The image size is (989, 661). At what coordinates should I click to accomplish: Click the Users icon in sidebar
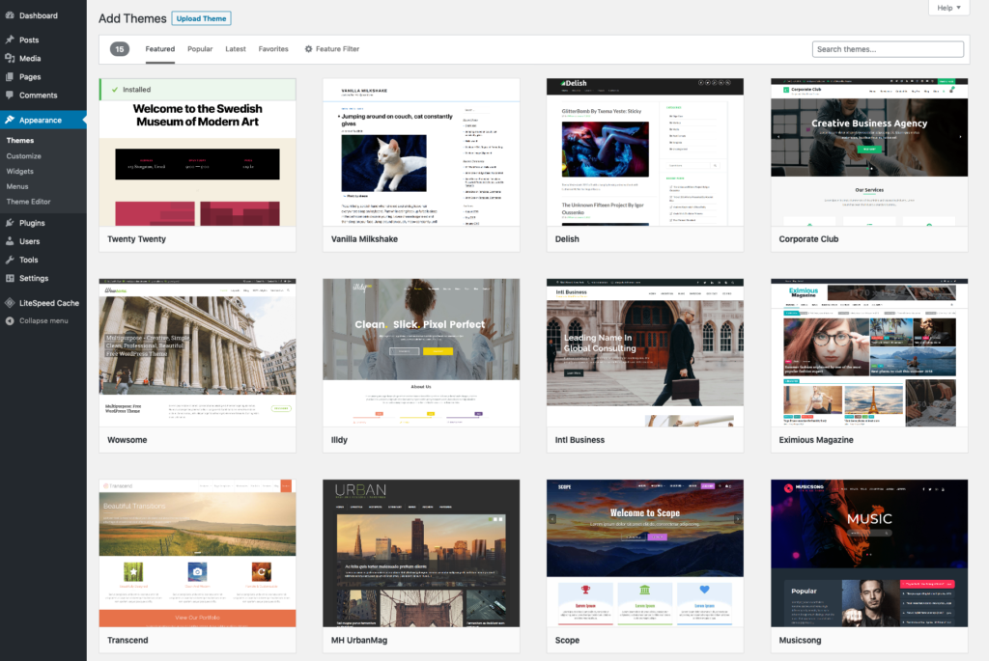coord(10,241)
